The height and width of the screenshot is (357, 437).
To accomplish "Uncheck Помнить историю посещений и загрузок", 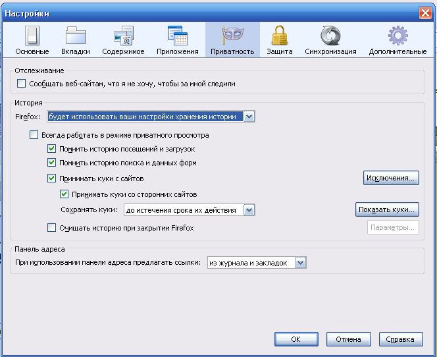I will click(52, 149).
